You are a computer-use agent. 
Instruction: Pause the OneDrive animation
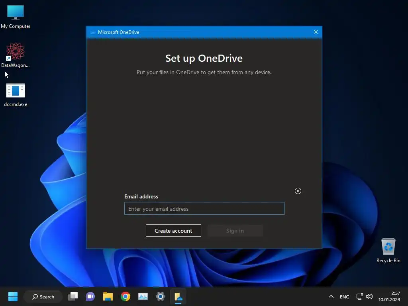[298, 191]
